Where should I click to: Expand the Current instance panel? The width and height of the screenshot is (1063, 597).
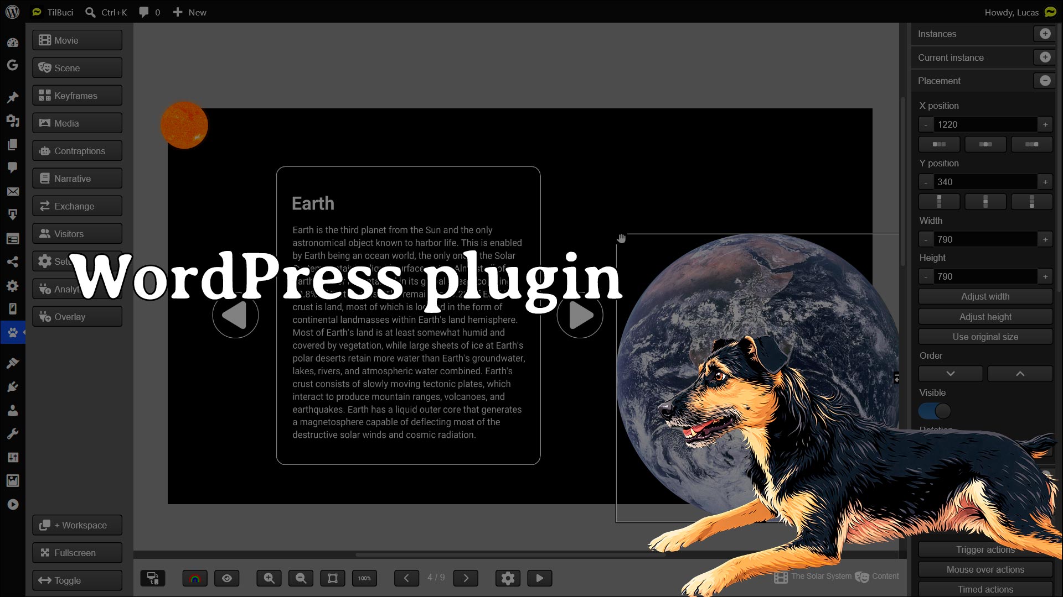coord(1045,57)
